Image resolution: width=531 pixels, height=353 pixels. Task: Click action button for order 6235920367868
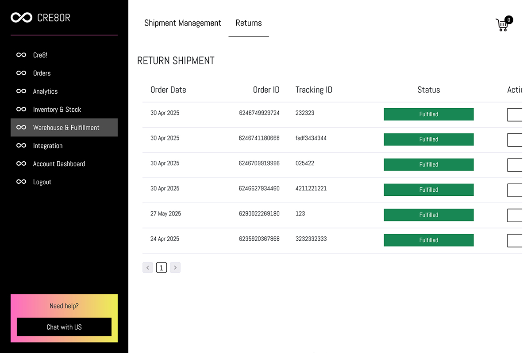[515, 241]
